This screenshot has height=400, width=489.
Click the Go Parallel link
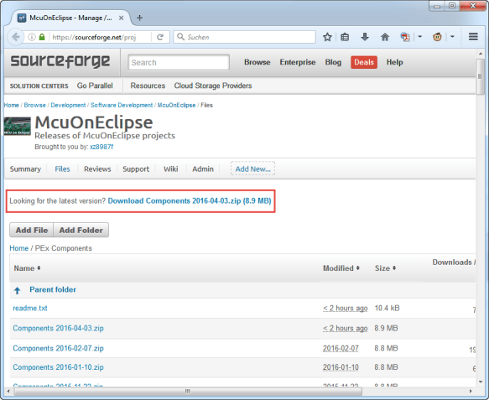pyautogui.click(x=95, y=86)
